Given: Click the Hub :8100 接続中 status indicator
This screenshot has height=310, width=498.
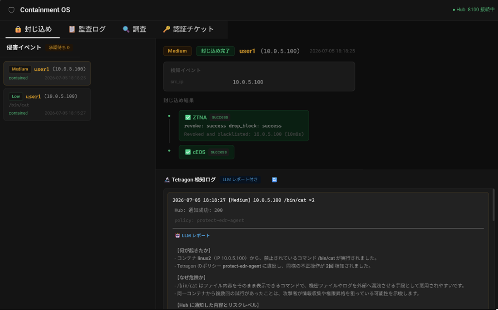Looking at the screenshot, I should 473,10.
